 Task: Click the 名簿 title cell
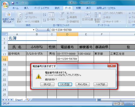pyautogui.click(x=17, y=38)
